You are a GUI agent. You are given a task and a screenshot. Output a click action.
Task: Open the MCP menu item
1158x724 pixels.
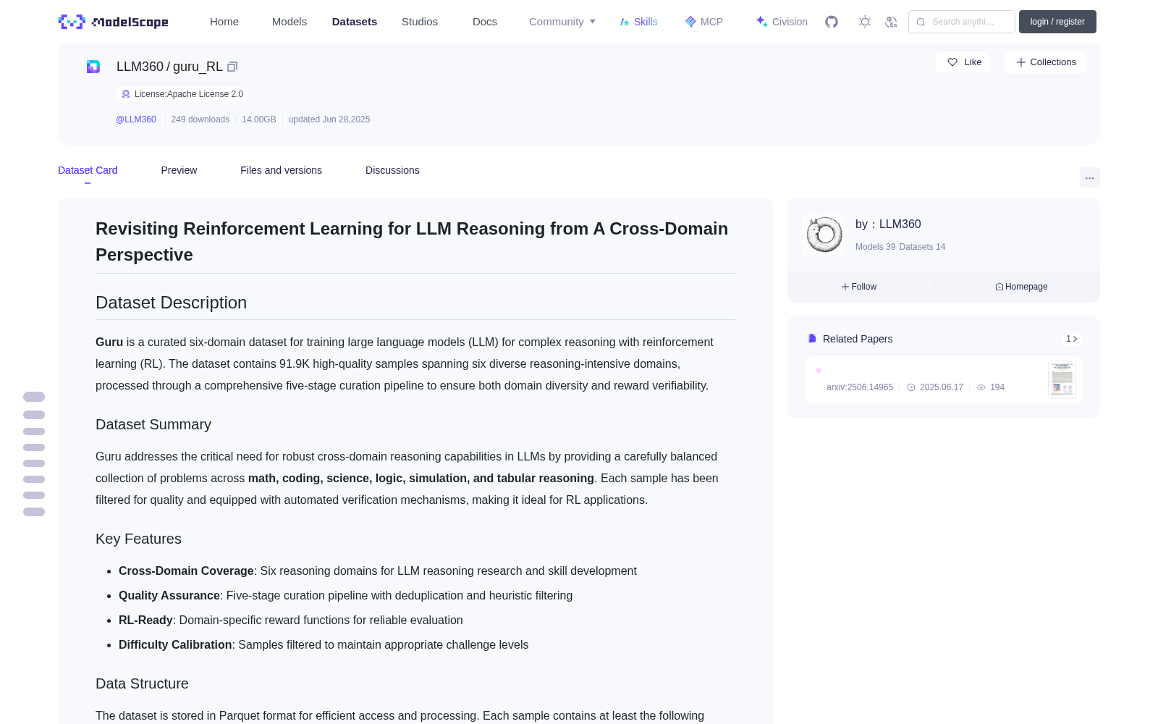(x=703, y=22)
